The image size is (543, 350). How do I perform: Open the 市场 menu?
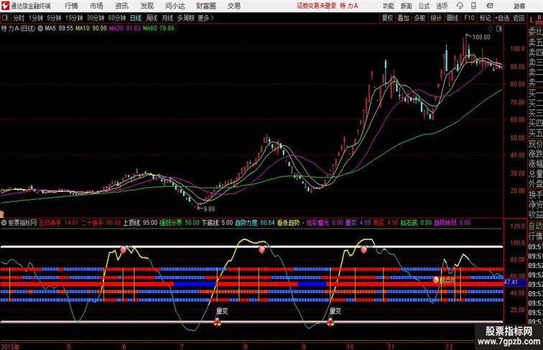[96, 6]
